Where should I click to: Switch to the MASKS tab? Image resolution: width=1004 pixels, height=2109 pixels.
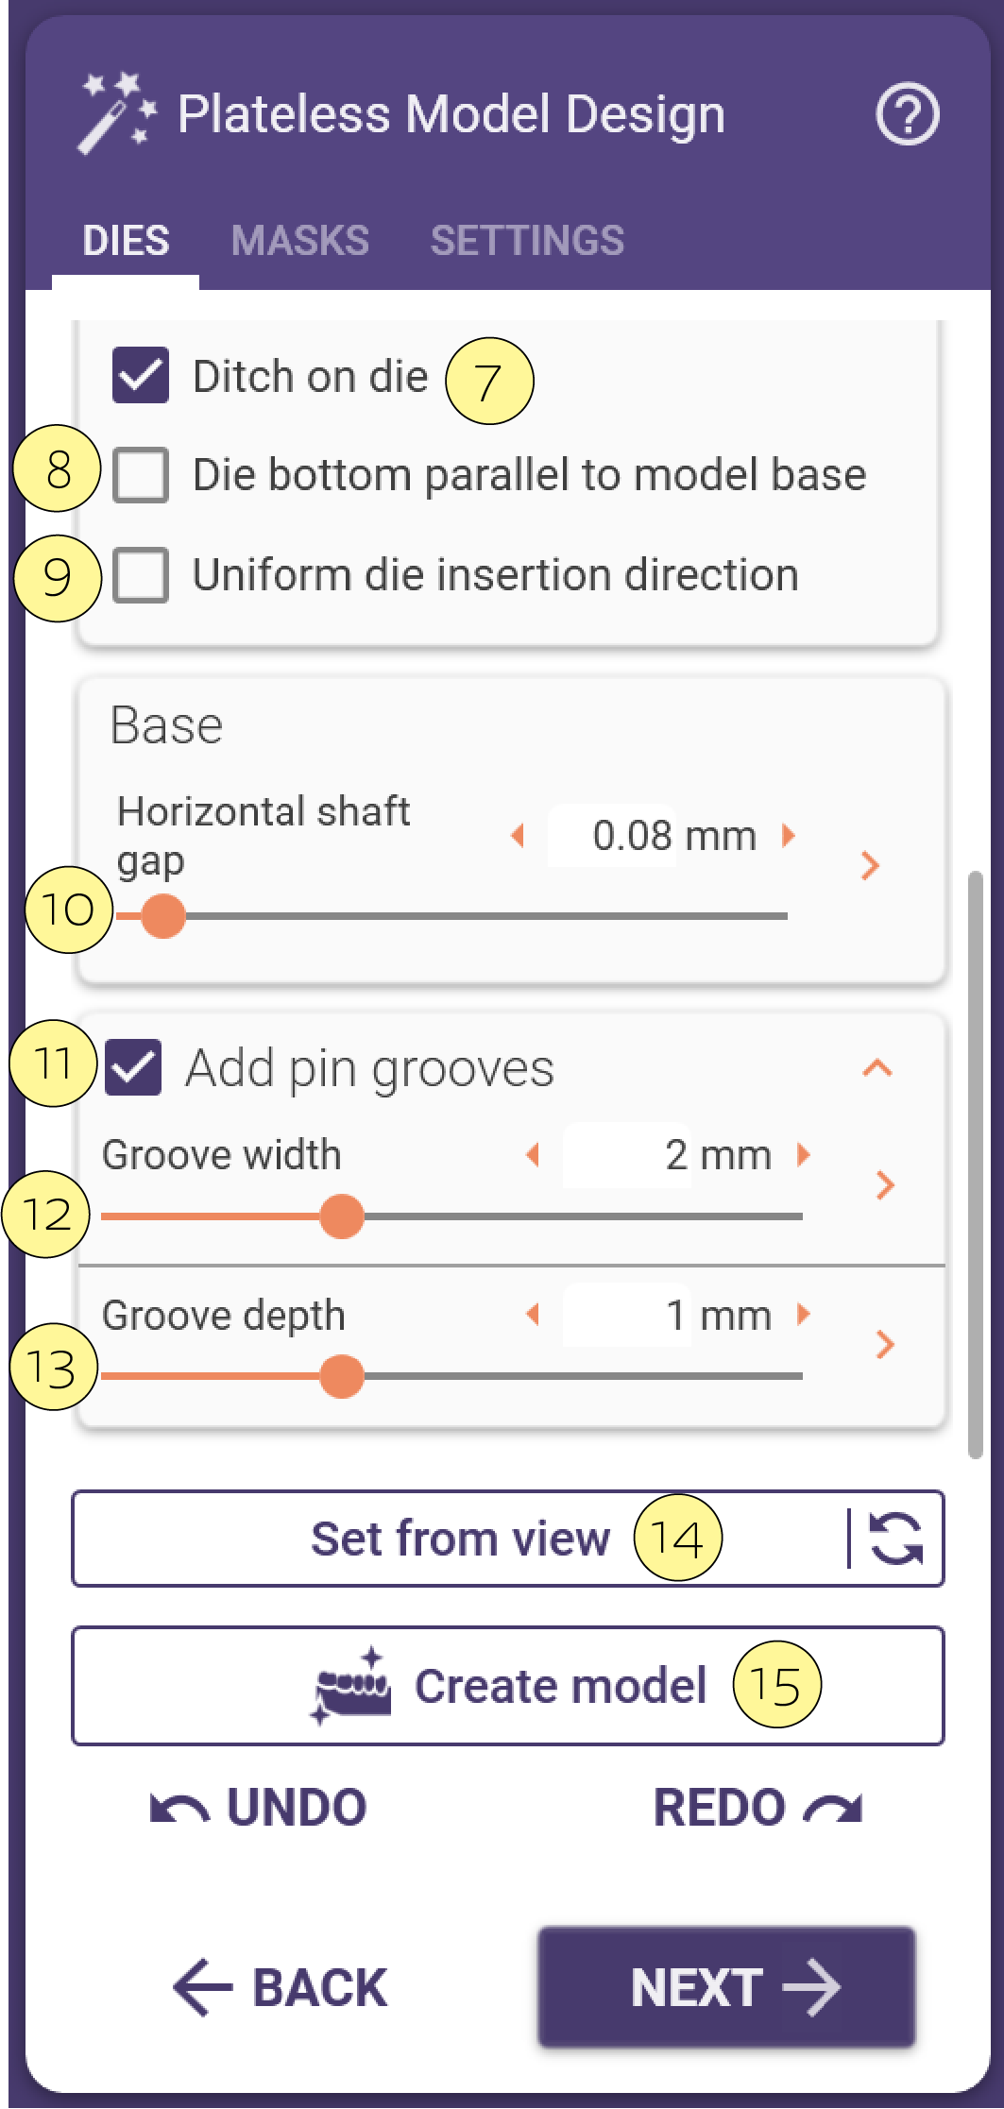pyautogui.click(x=300, y=241)
